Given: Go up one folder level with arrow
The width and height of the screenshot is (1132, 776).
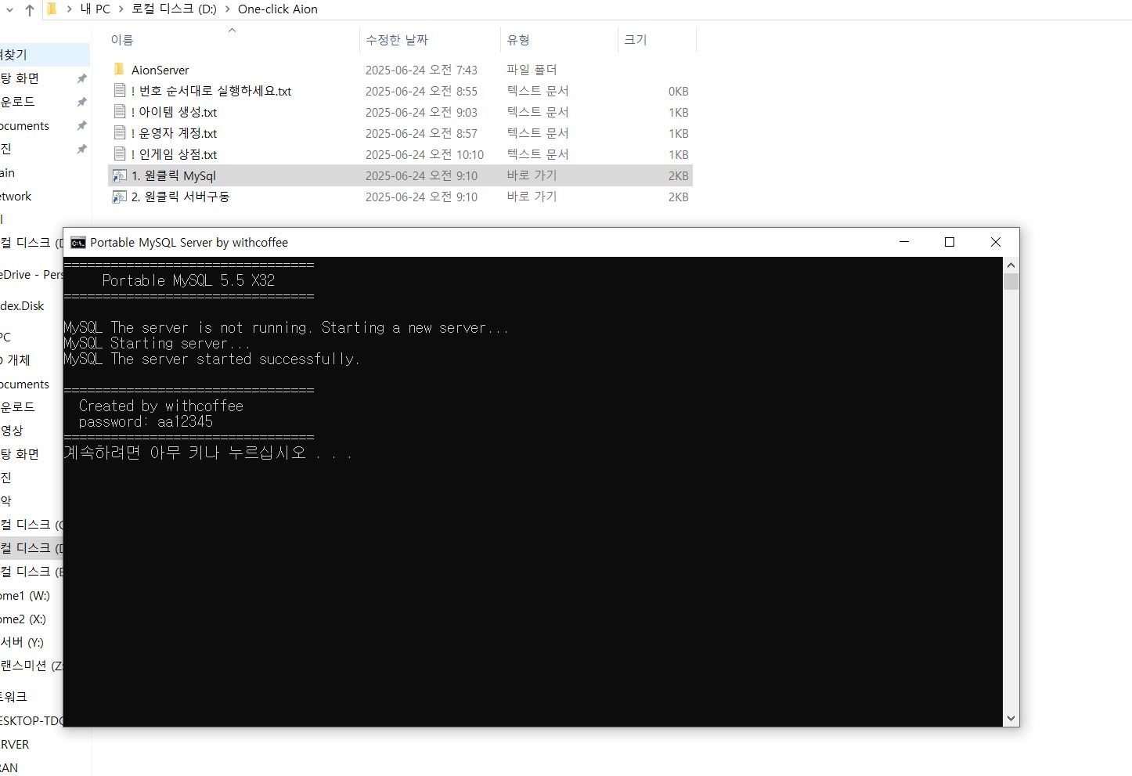Looking at the screenshot, I should click(x=30, y=9).
